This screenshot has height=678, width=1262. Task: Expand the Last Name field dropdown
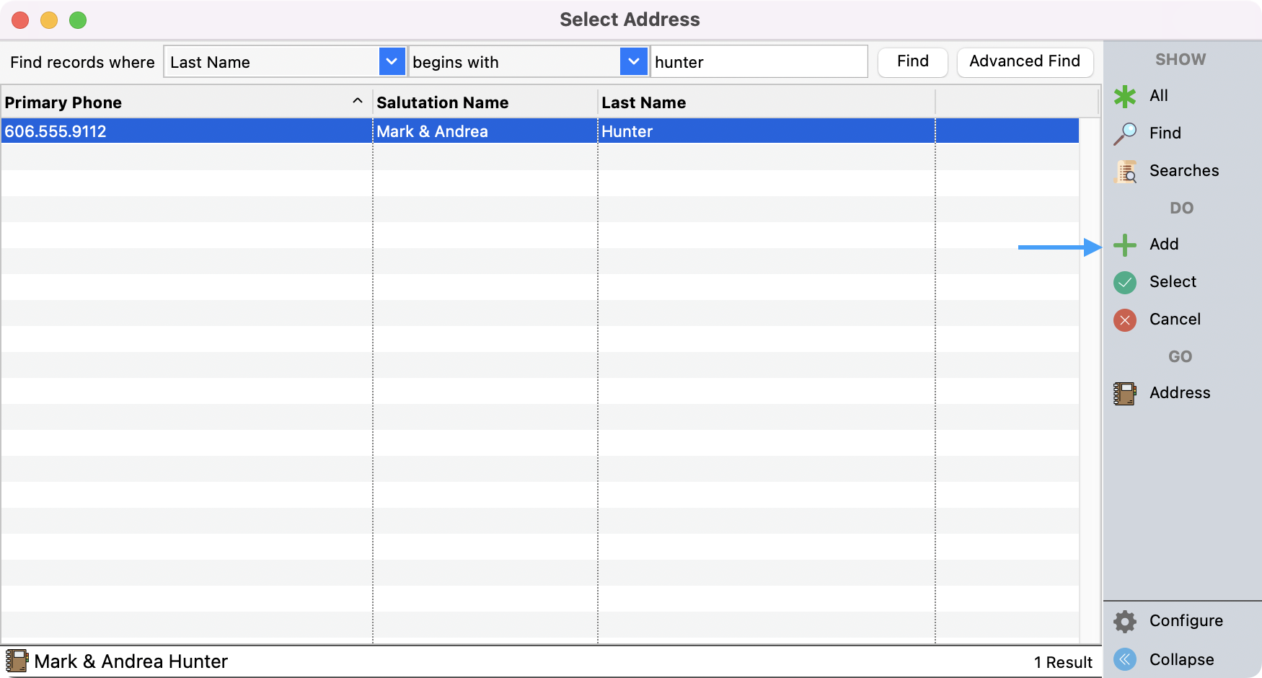tap(391, 62)
